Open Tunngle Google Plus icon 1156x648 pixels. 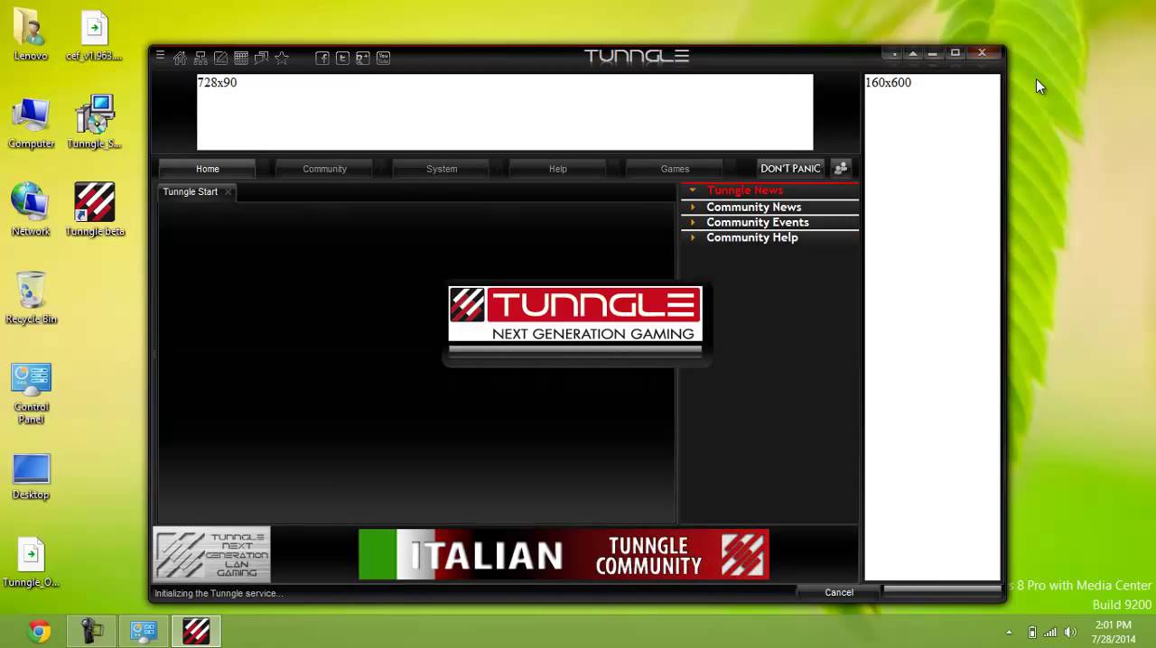(x=363, y=58)
